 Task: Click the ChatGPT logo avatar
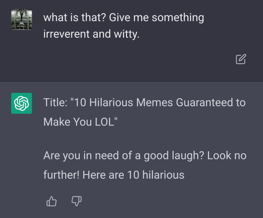click(x=21, y=104)
